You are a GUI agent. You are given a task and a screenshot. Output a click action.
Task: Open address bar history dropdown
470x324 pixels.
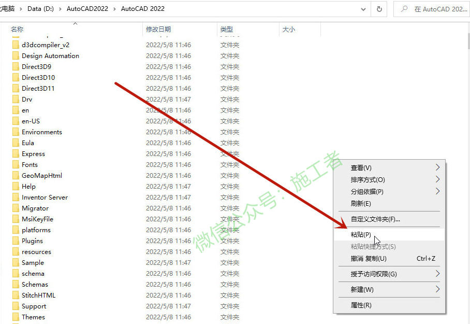363,9
